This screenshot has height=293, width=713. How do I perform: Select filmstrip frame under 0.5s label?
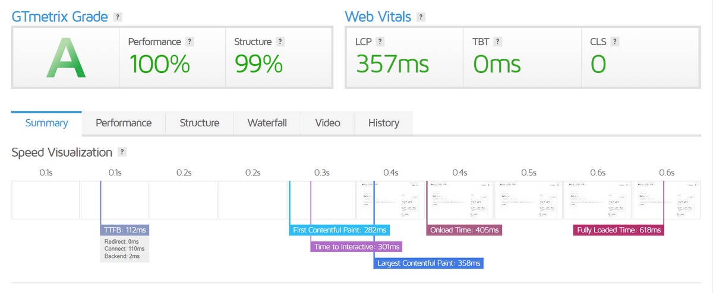point(528,200)
